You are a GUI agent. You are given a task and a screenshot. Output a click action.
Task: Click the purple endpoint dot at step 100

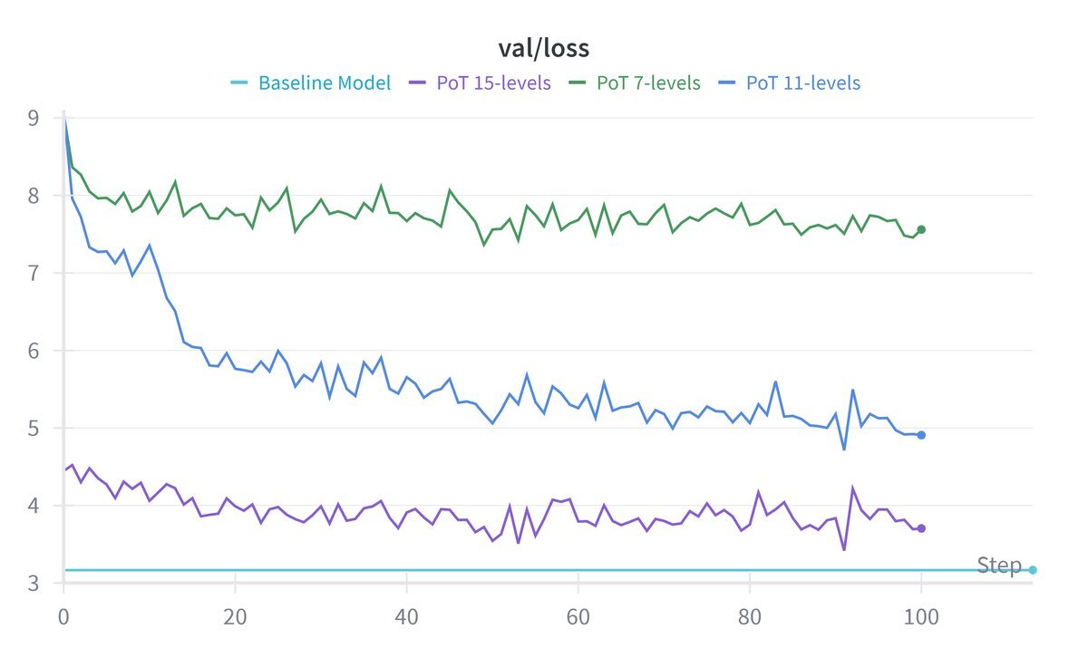coord(921,528)
